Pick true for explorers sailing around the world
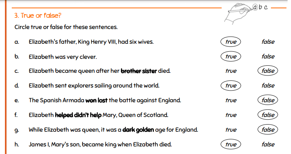Image resolution: width=291 pixels, height=154 pixels. (230, 86)
